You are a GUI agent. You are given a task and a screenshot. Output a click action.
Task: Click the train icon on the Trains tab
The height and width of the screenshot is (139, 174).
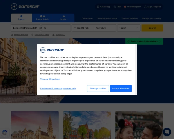(x=21, y=16)
